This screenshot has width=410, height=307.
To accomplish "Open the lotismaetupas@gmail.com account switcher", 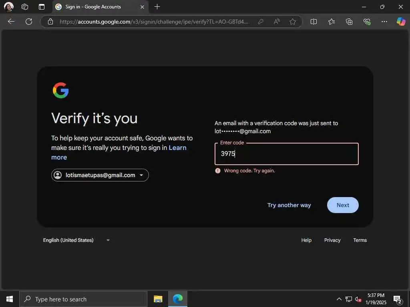I will coord(100,175).
